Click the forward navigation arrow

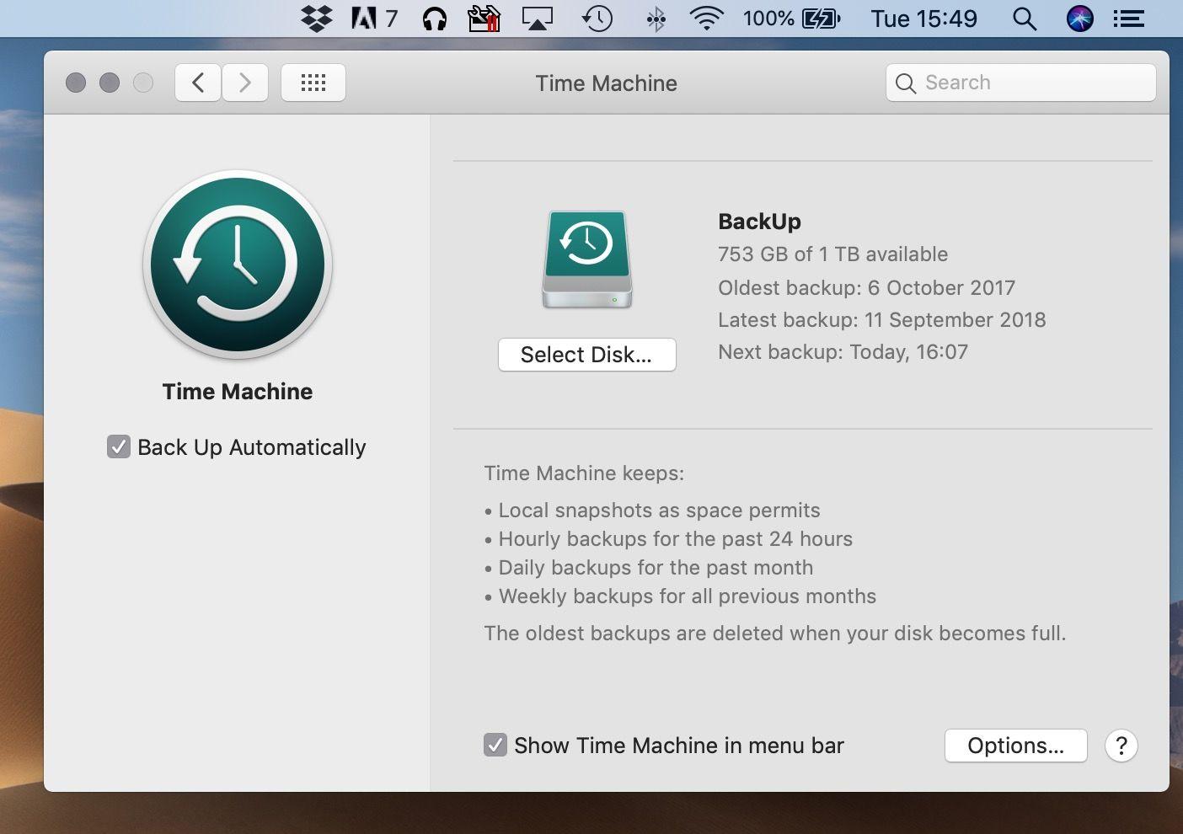pyautogui.click(x=245, y=82)
